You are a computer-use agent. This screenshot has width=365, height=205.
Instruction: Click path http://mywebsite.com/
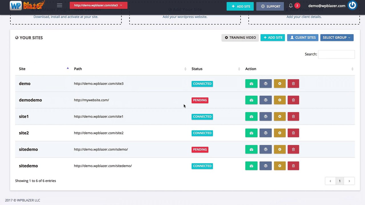(x=91, y=100)
